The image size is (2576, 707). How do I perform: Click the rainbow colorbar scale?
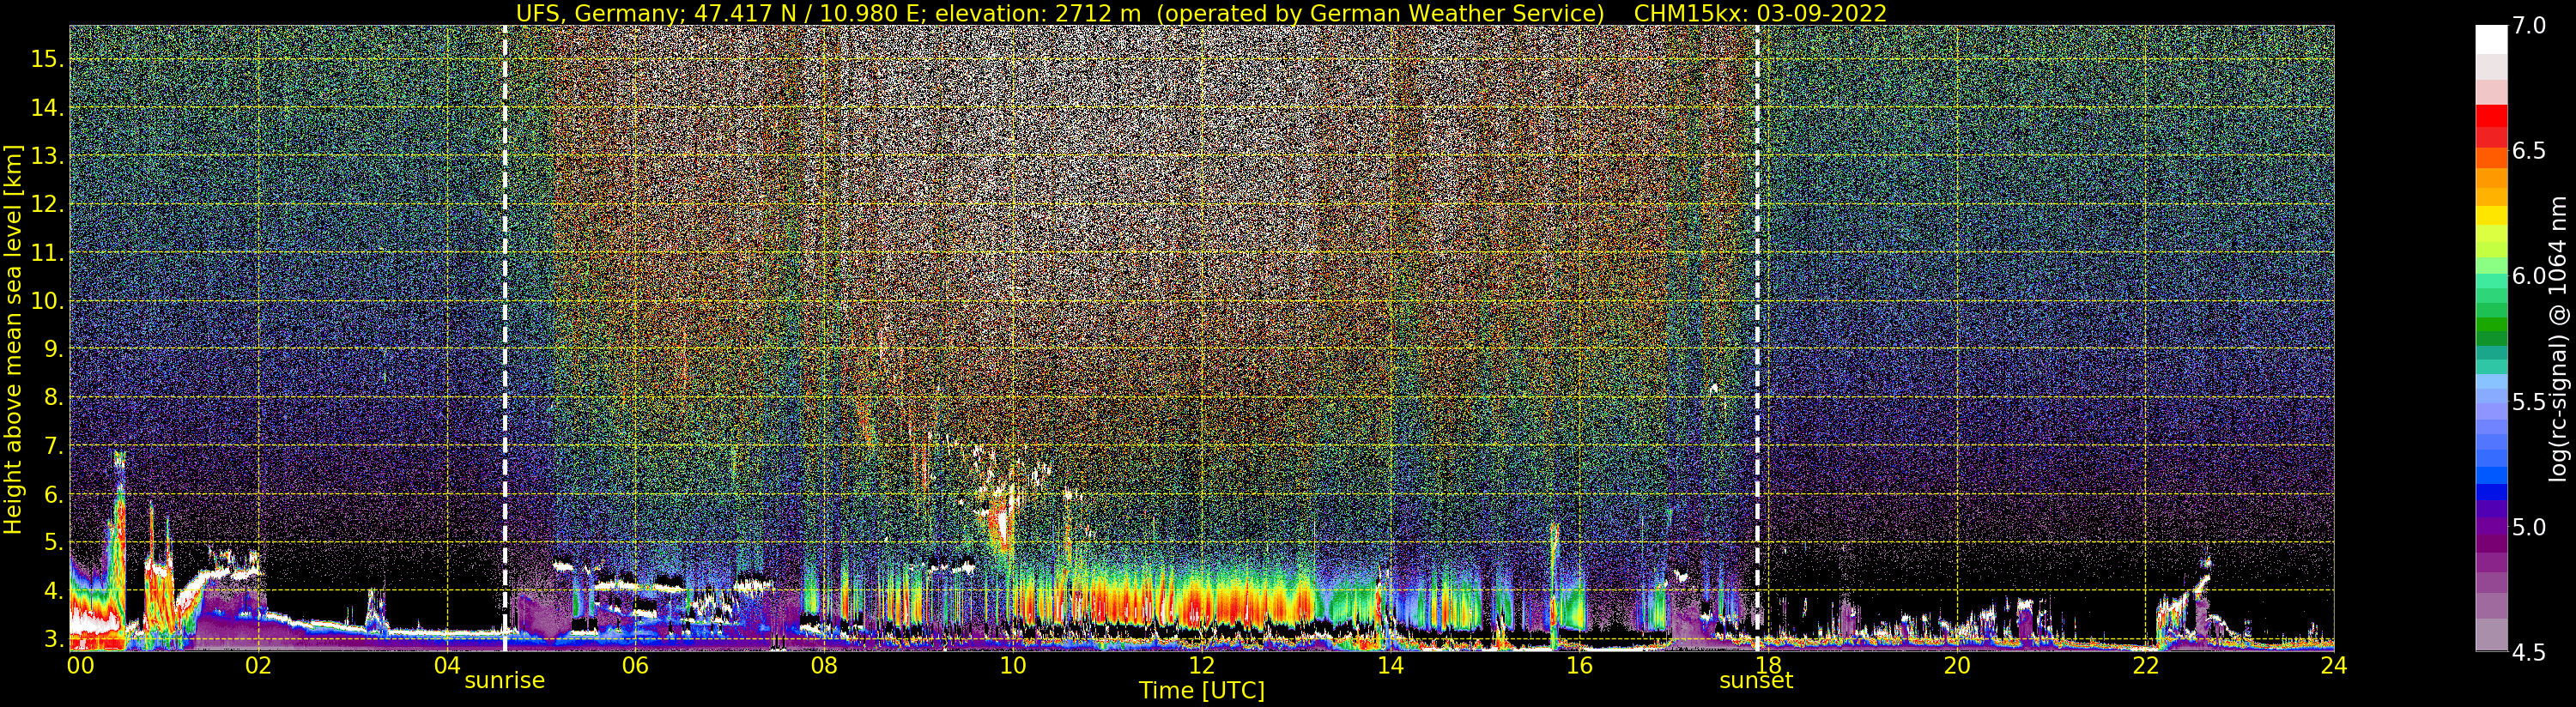point(2490,338)
